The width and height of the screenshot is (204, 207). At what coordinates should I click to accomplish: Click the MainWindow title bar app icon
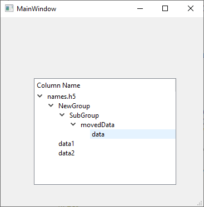coord(9,8)
